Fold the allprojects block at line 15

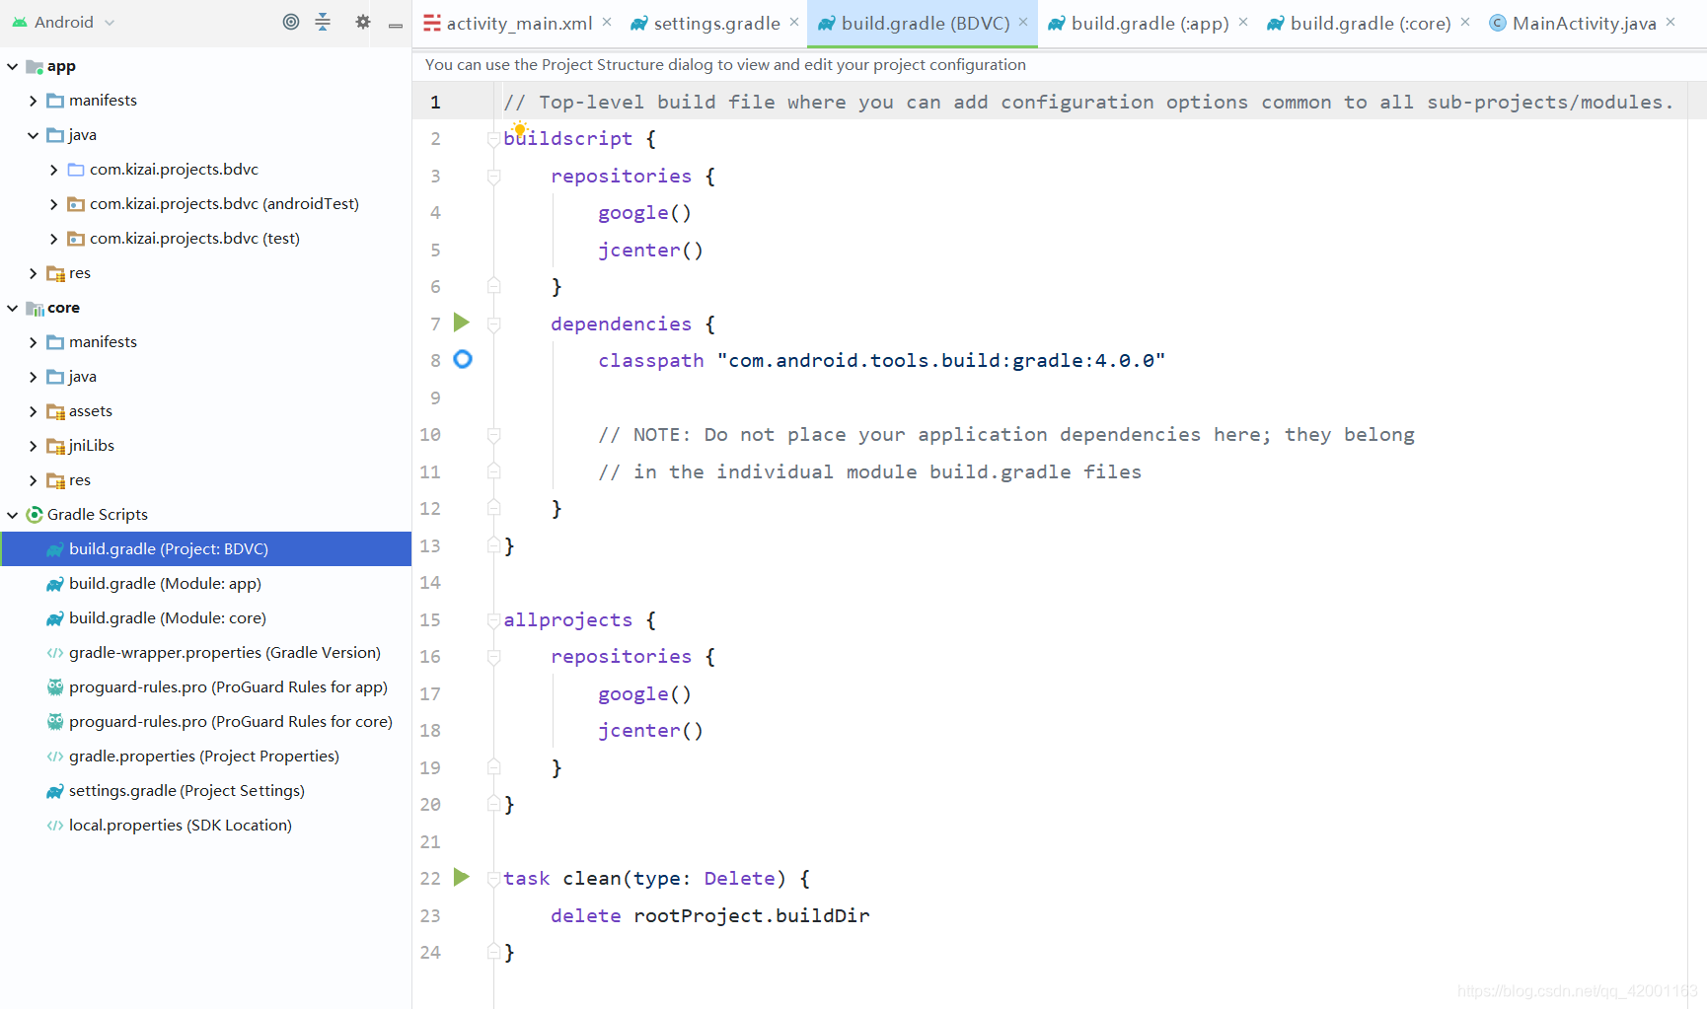[x=493, y=620]
